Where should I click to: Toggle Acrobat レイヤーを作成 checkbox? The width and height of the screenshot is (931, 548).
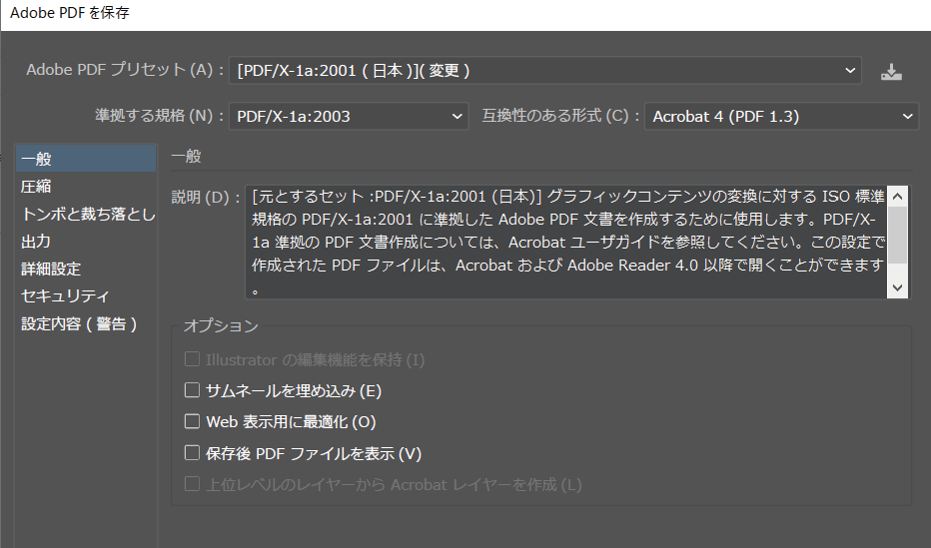(x=192, y=484)
